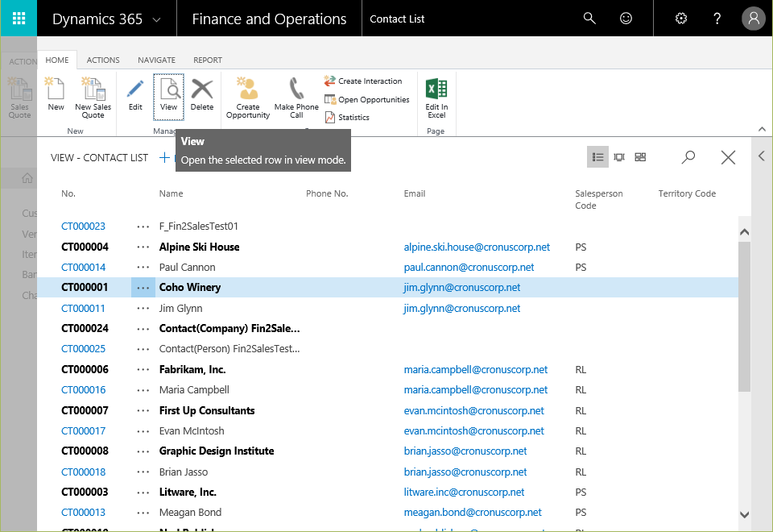Viewport: 773px width, 532px height.
Task: Expand the Dynamics 365 dropdown
Action: pos(155,19)
